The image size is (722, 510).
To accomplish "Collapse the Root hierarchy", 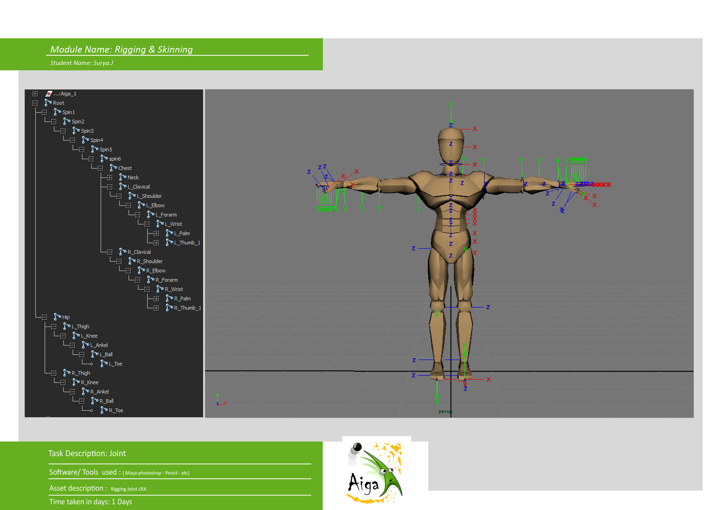I will (x=35, y=103).
